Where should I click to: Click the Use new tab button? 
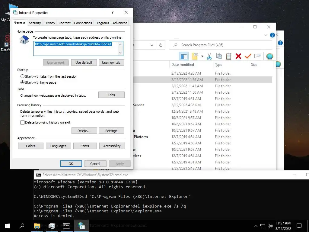click(x=111, y=63)
